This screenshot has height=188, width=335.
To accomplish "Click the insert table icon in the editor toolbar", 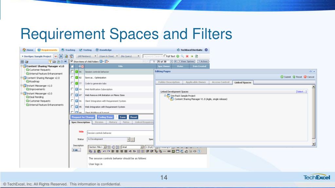I will tap(178, 151).
